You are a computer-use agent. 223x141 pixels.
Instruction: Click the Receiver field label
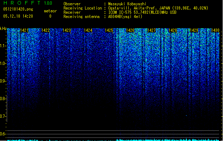72,12
